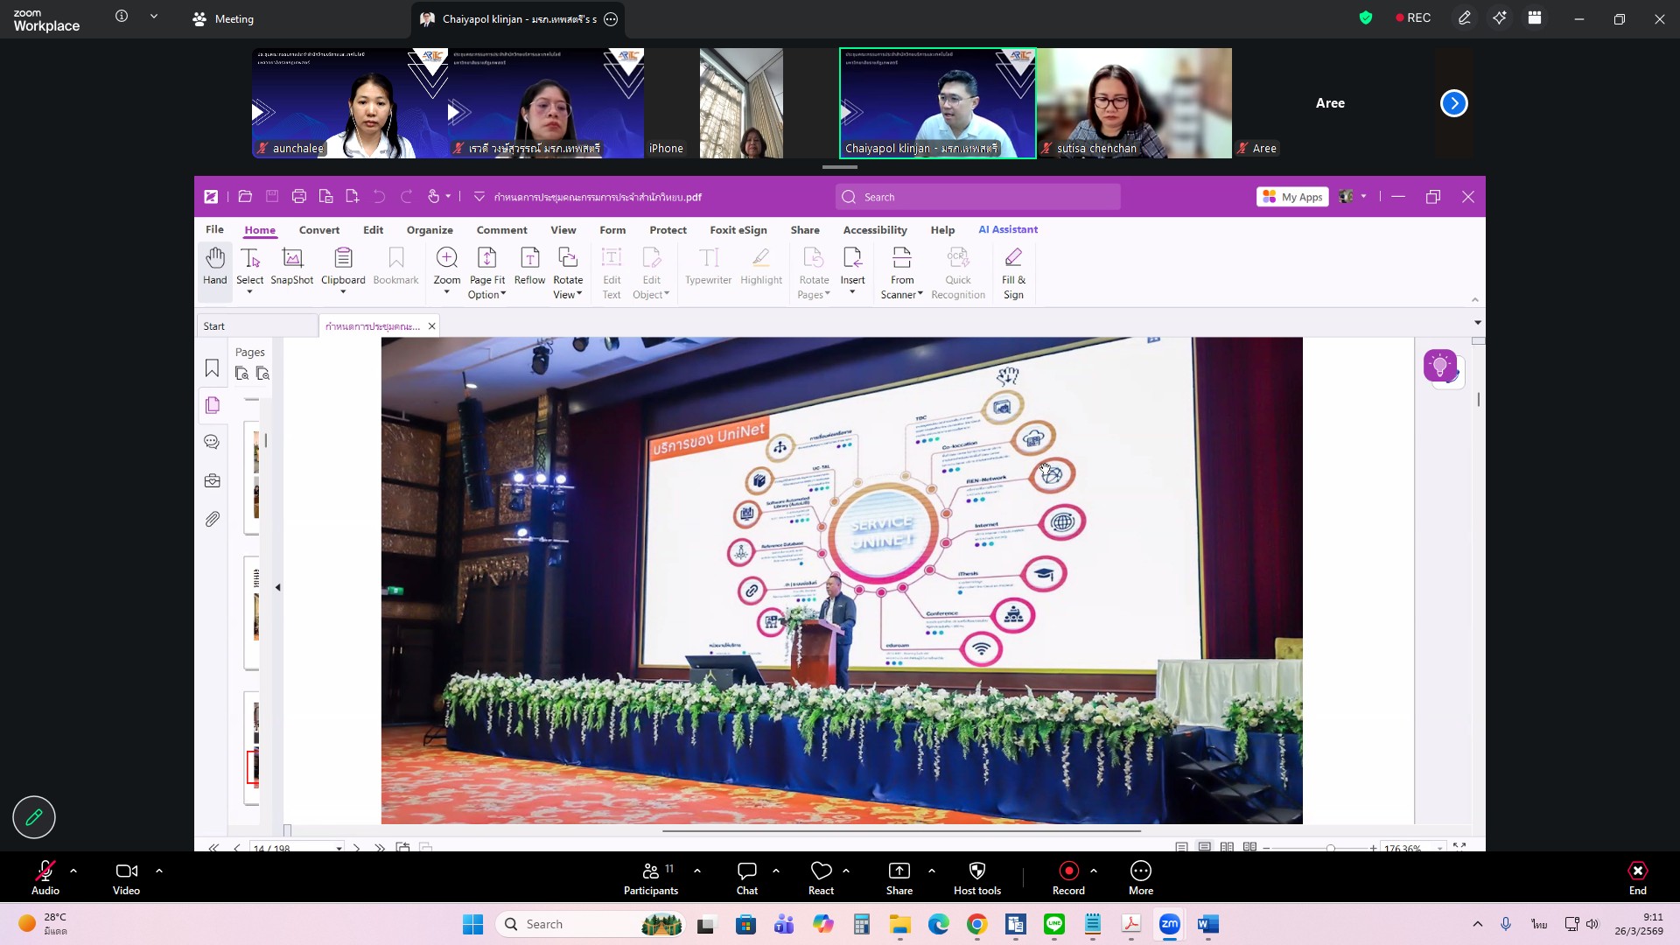Image resolution: width=1680 pixels, height=945 pixels.
Task: Click the Foxit Search input field
Action: point(980,197)
